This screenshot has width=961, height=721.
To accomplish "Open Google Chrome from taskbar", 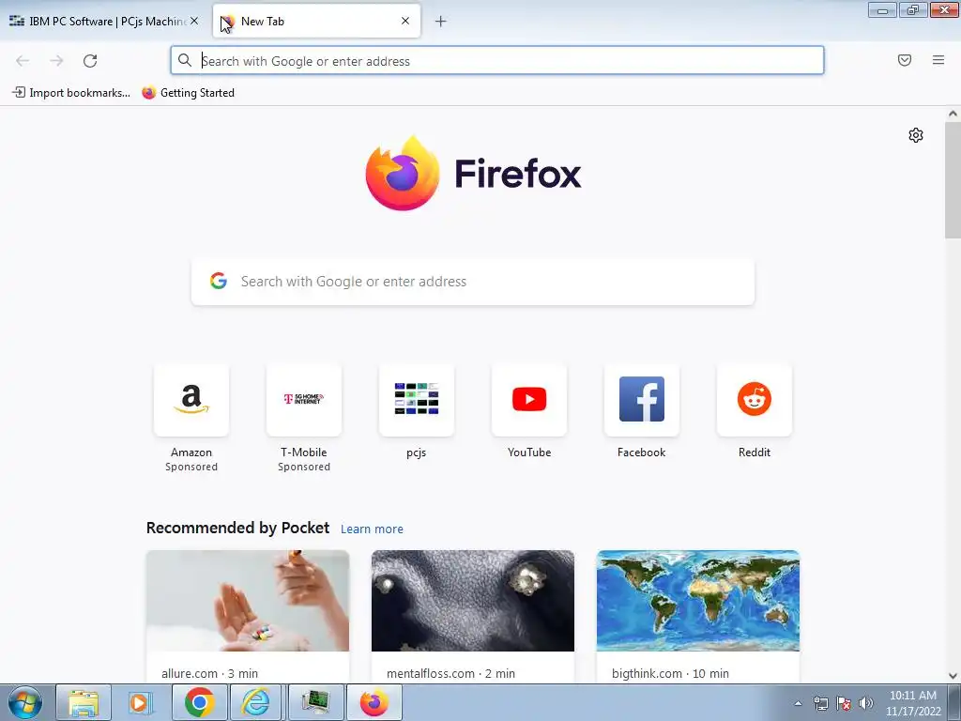I will coord(199,702).
